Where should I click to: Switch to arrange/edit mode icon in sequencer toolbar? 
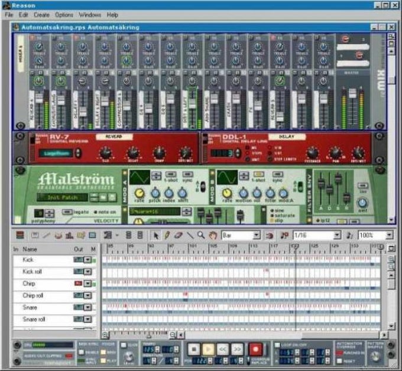[x=20, y=235]
